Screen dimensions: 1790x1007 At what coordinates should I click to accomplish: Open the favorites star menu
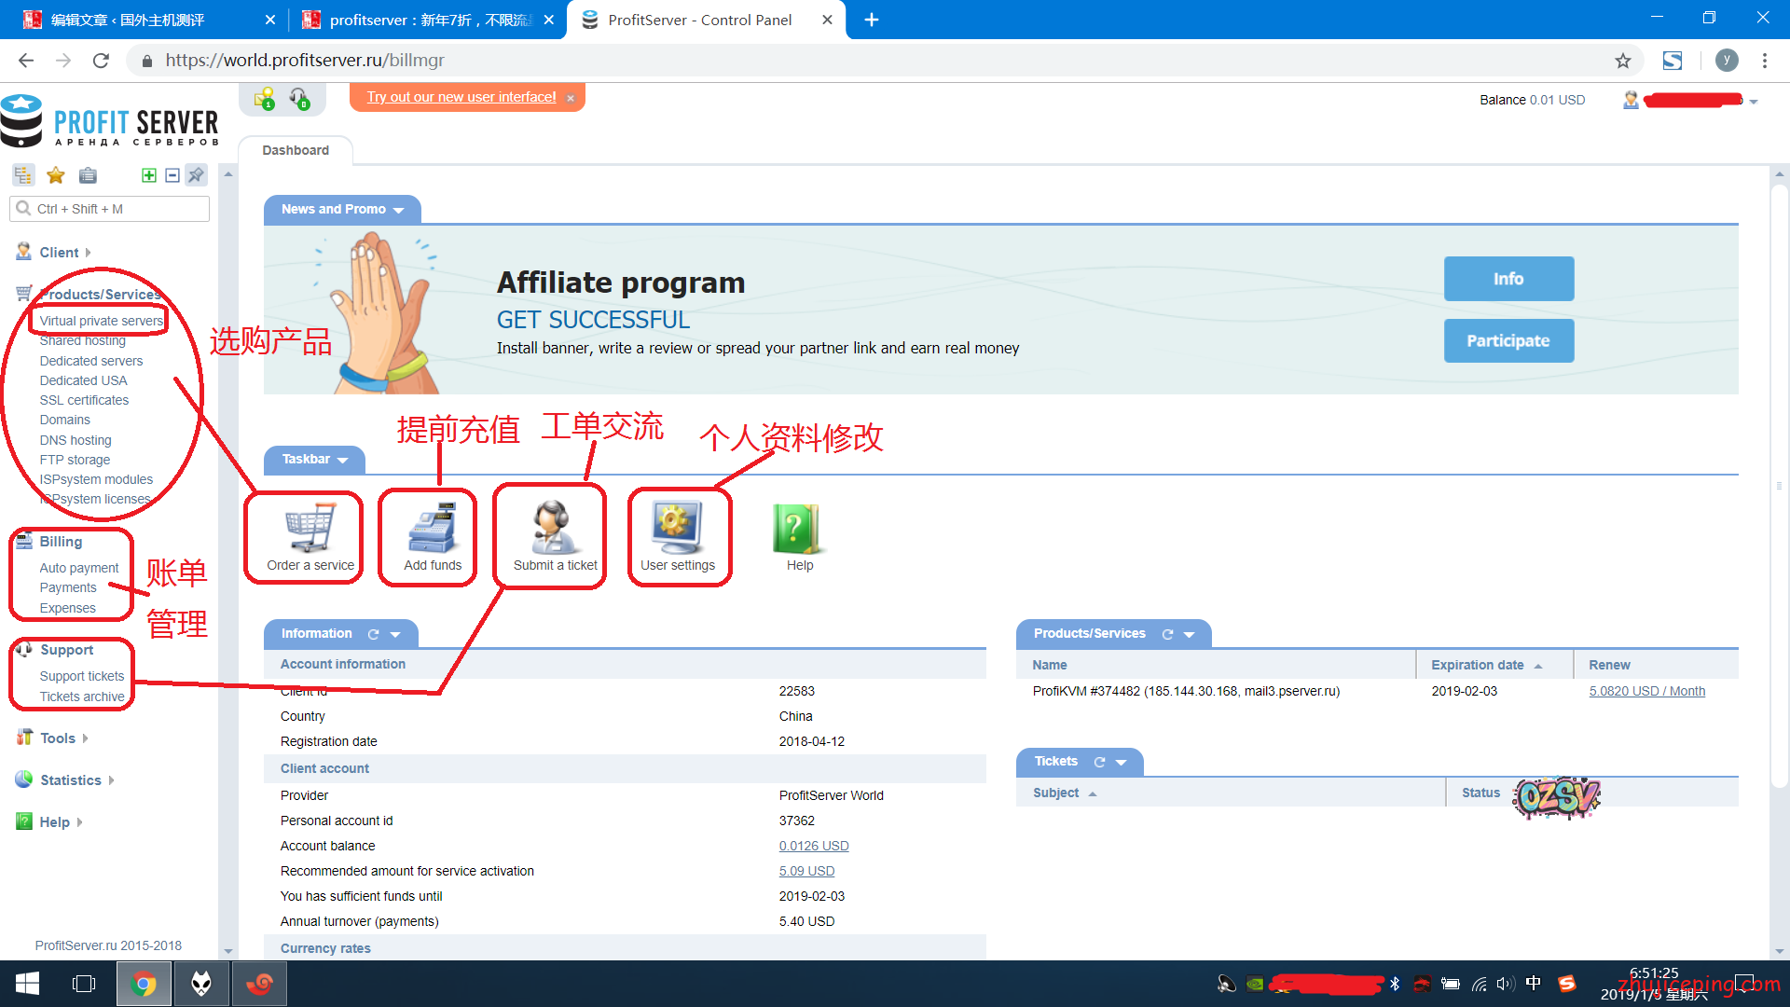click(56, 175)
